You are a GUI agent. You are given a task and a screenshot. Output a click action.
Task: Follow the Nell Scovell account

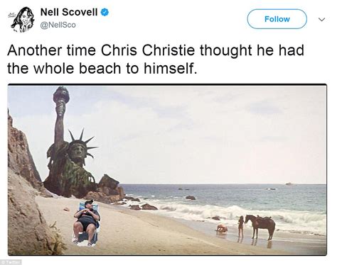pyautogui.click(x=277, y=19)
